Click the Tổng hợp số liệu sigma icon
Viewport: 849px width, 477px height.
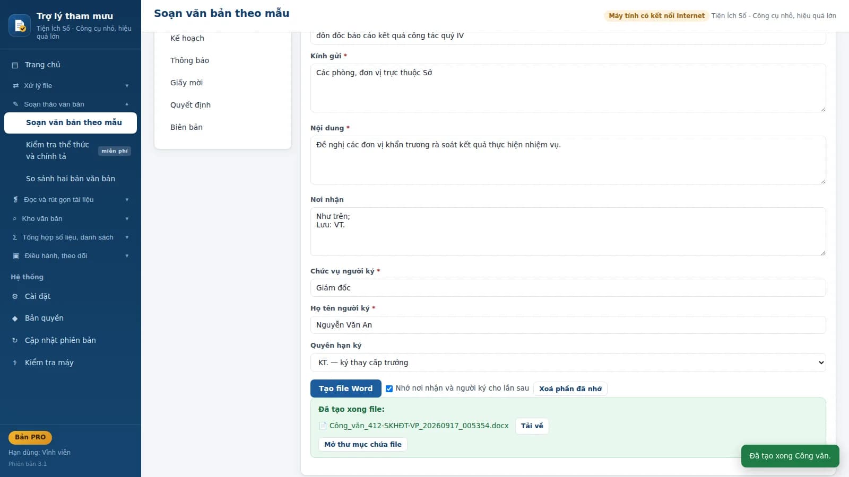pos(15,237)
